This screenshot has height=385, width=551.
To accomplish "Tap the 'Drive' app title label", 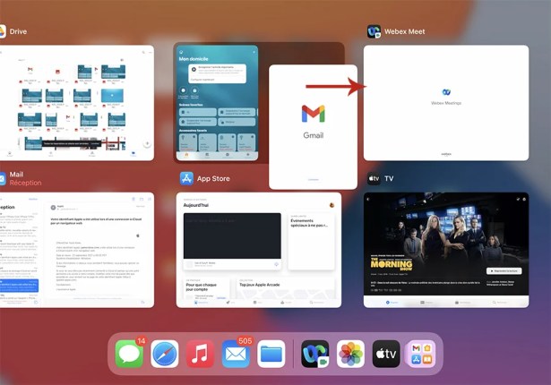I will pos(18,31).
